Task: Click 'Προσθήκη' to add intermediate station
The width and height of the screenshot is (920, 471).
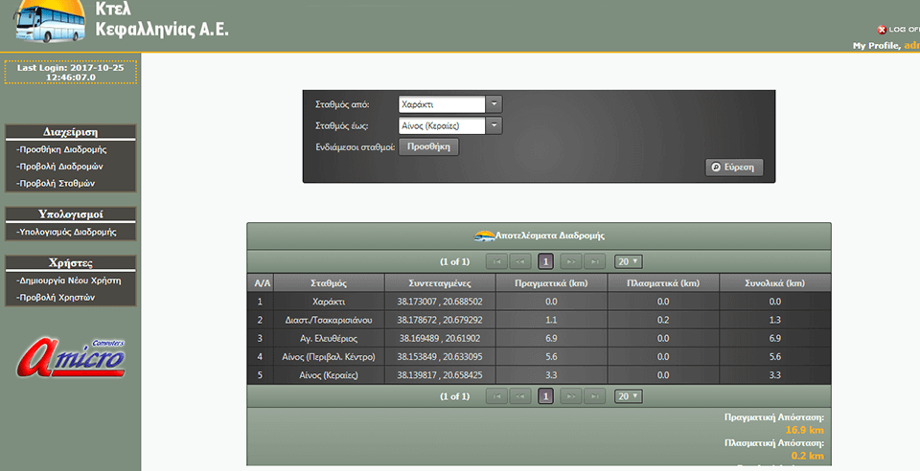Action: click(429, 146)
